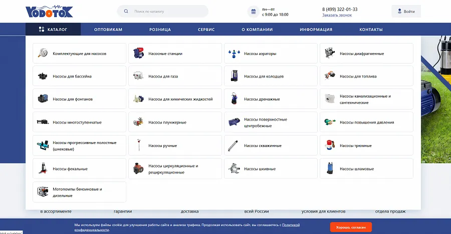
Task: Click the Насосы для газа icon
Action: coord(138,76)
